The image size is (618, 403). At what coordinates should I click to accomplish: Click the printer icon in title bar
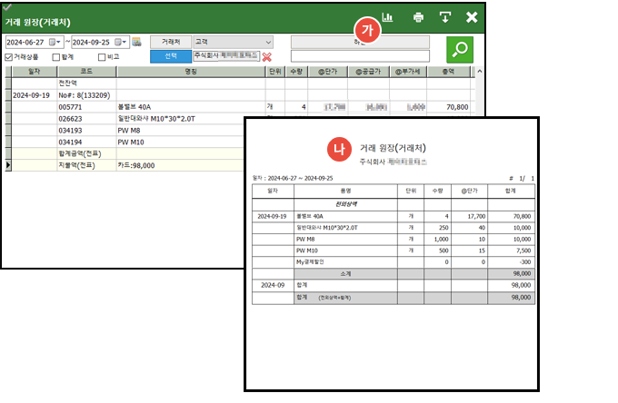[x=418, y=17]
